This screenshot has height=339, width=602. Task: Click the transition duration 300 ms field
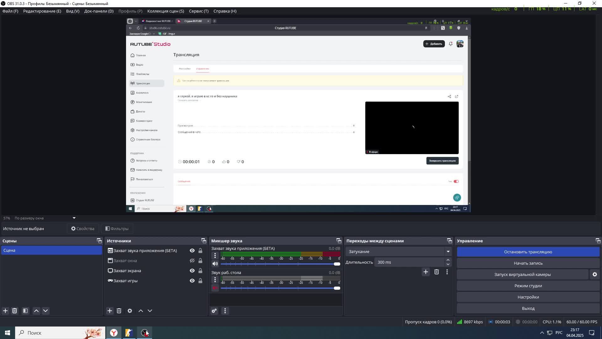(x=409, y=262)
